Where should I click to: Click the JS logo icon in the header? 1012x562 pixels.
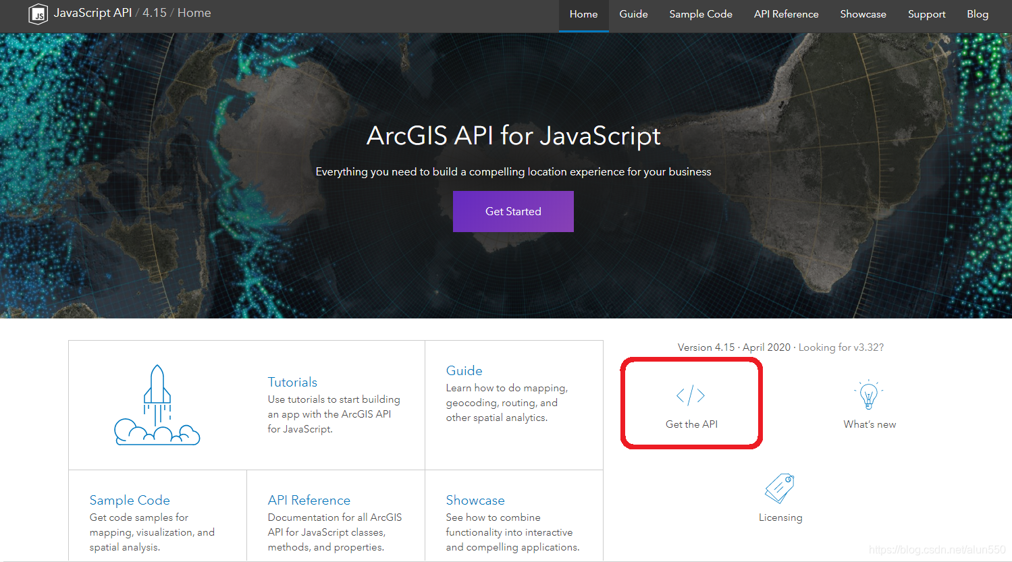[38, 13]
